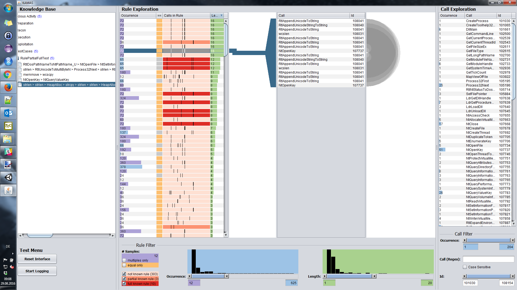The height and width of the screenshot is (290, 517).
Task: Open Outlook taskbar icon
Action: [8, 113]
